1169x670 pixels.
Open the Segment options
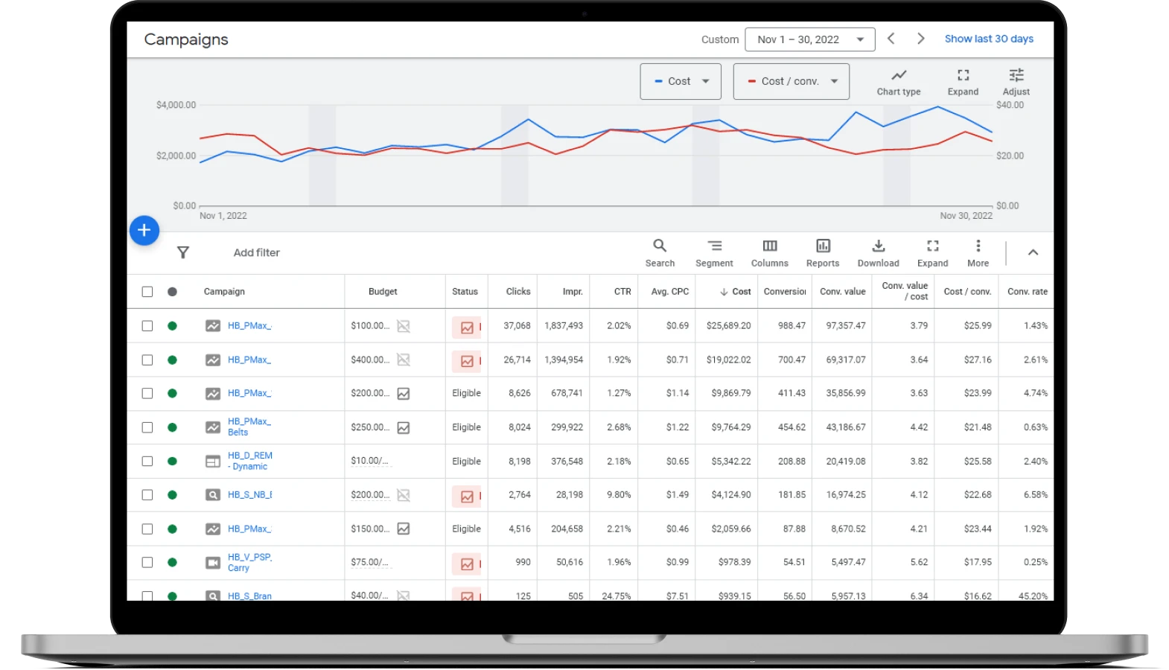(x=714, y=253)
